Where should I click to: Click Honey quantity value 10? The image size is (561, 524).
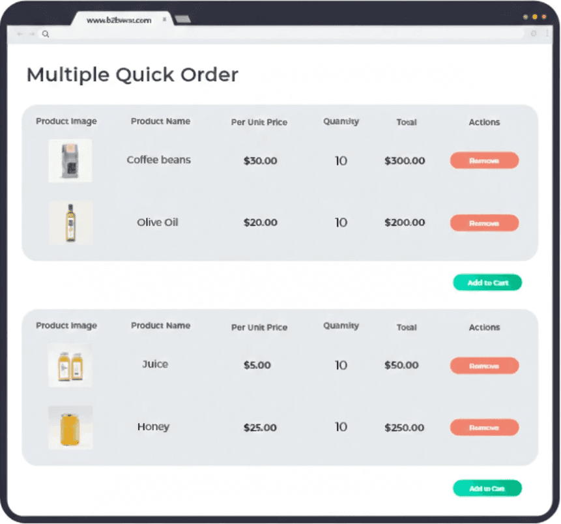click(x=341, y=427)
